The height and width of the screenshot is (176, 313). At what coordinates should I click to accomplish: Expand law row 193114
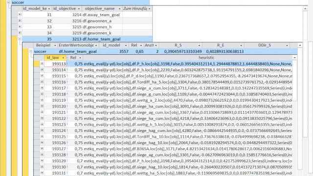(x=42, y=70)
